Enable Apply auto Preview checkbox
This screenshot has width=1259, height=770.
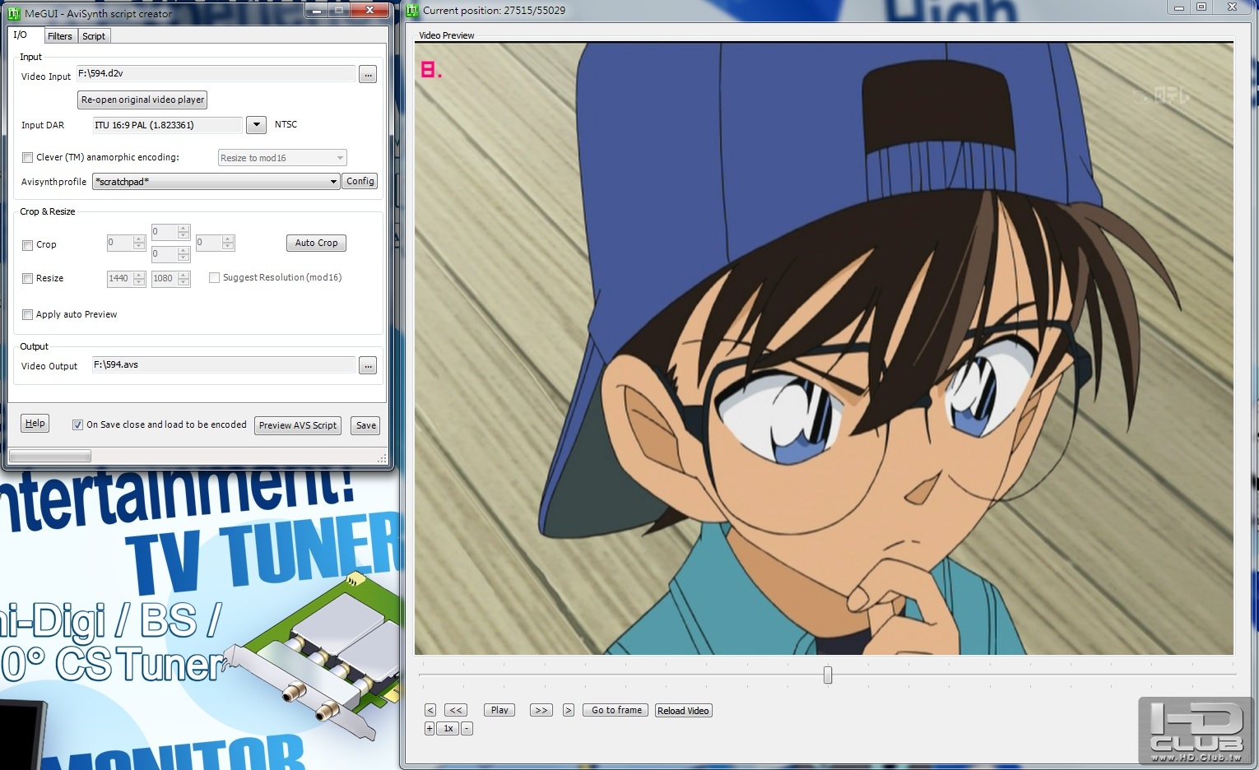(27, 315)
